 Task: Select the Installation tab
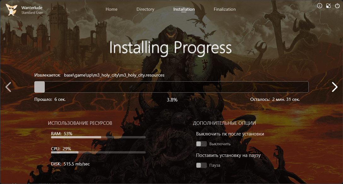coord(184,9)
